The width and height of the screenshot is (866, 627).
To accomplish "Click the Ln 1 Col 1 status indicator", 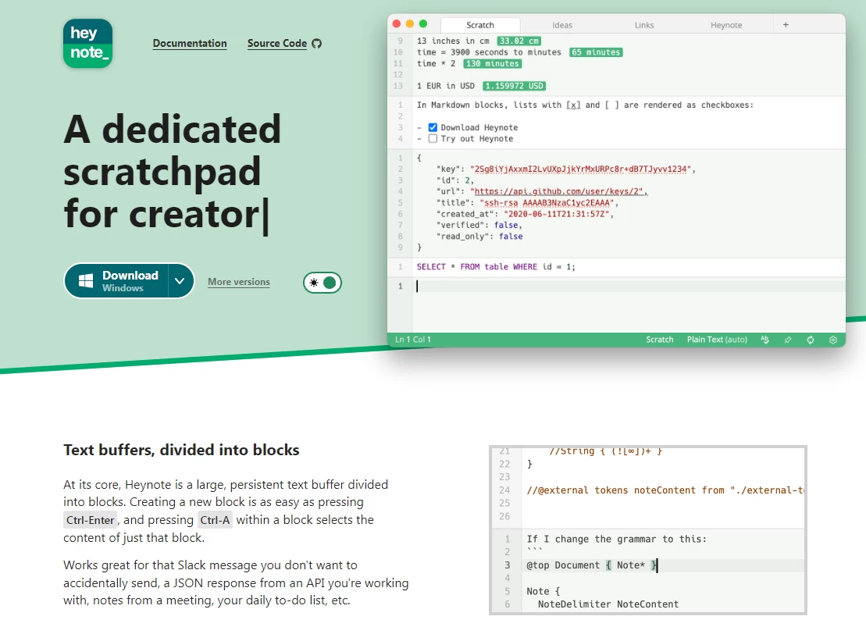I will (413, 340).
